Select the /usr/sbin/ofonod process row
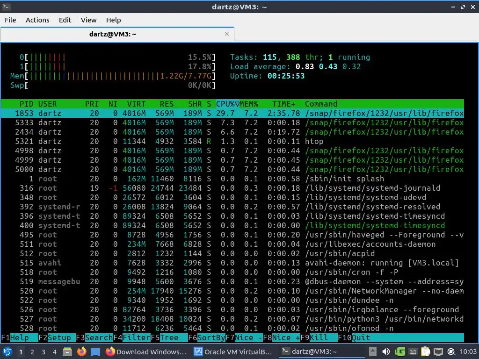The height and width of the screenshot is (359, 479). [232, 328]
